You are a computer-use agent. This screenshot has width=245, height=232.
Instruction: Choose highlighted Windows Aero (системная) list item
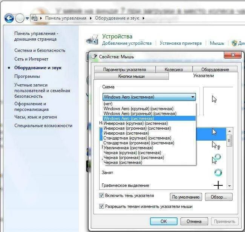(x=149, y=118)
